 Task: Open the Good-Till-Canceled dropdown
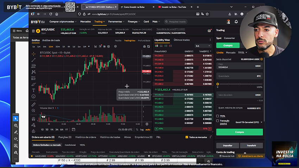[249, 122]
